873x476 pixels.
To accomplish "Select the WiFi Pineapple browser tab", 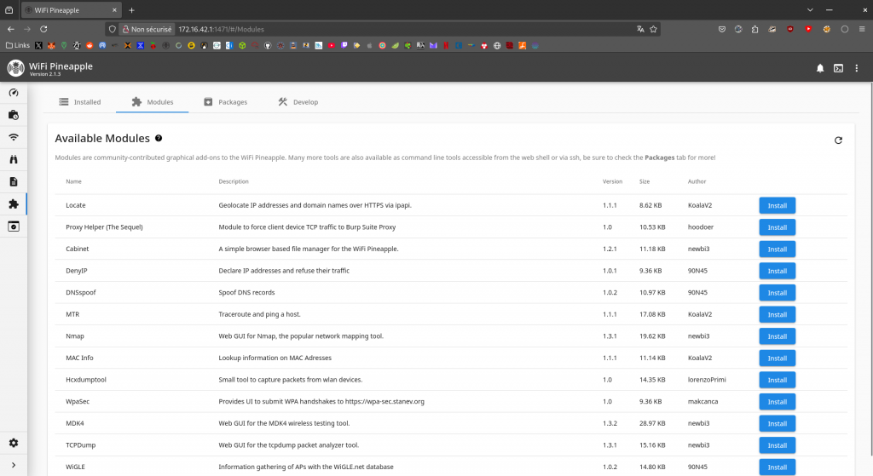I will [72, 10].
